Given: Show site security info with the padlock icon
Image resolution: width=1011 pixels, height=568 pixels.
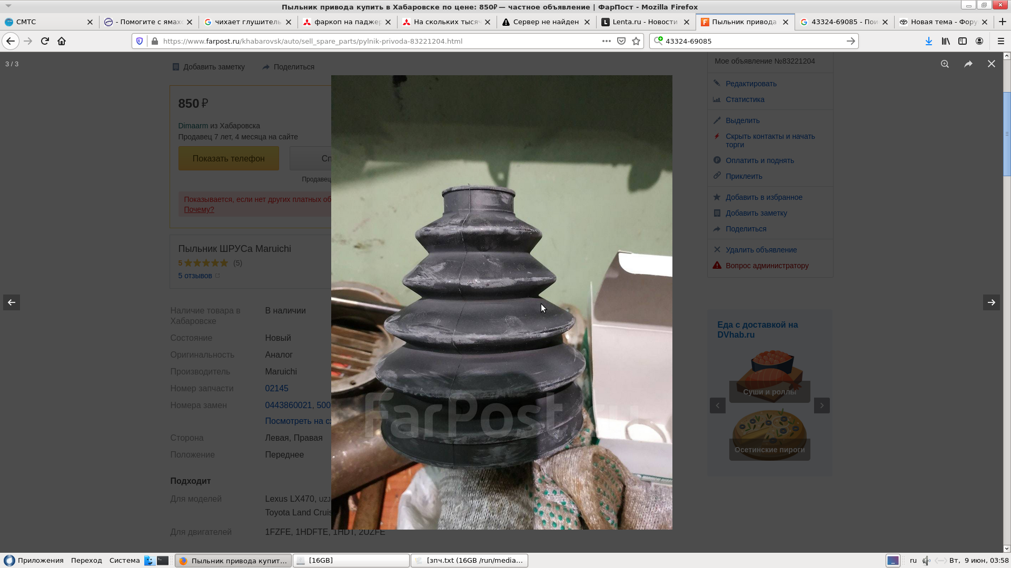Looking at the screenshot, I should (154, 41).
